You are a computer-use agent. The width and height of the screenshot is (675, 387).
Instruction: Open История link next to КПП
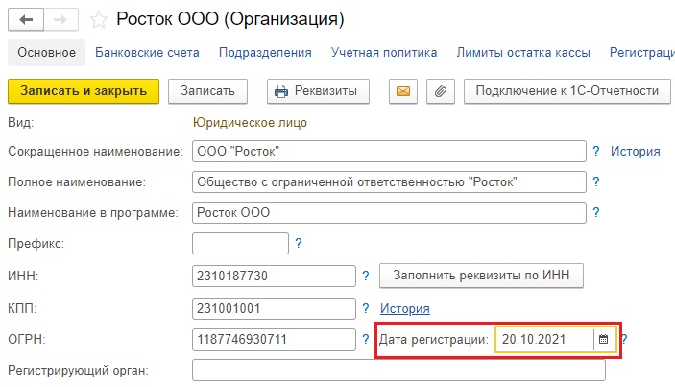[x=404, y=308]
